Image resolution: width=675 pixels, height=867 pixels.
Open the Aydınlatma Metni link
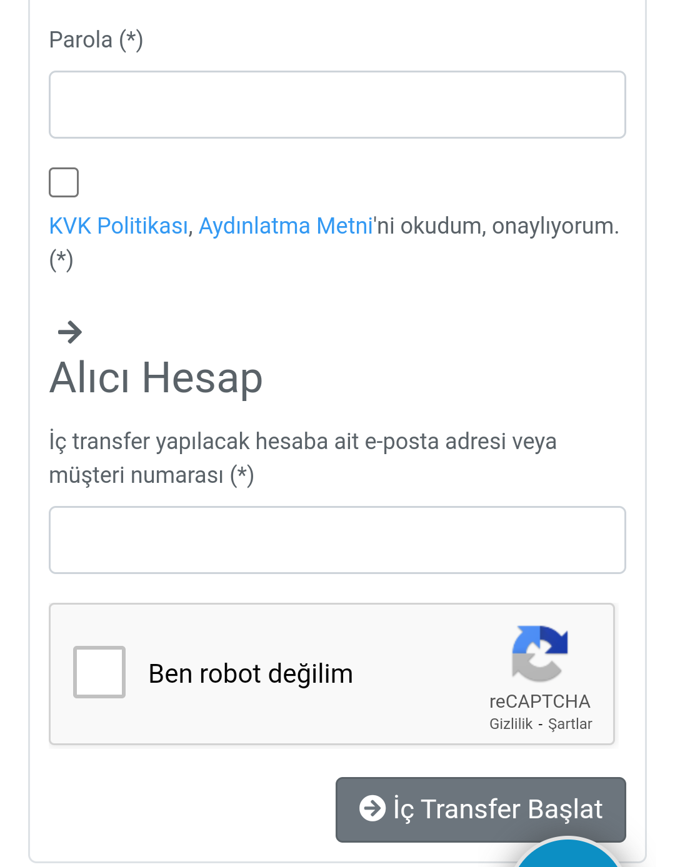coord(286,225)
